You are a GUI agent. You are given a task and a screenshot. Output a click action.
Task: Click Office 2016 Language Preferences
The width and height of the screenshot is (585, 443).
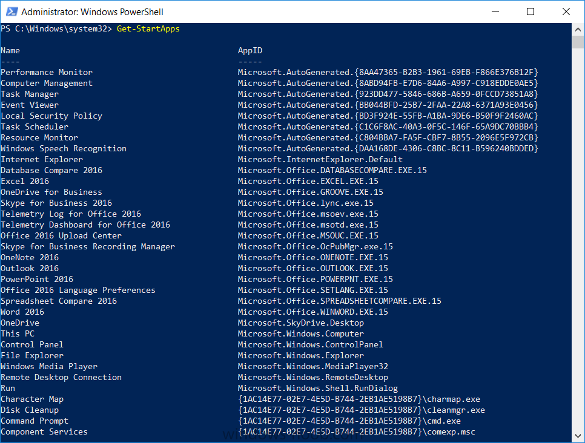click(x=78, y=290)
